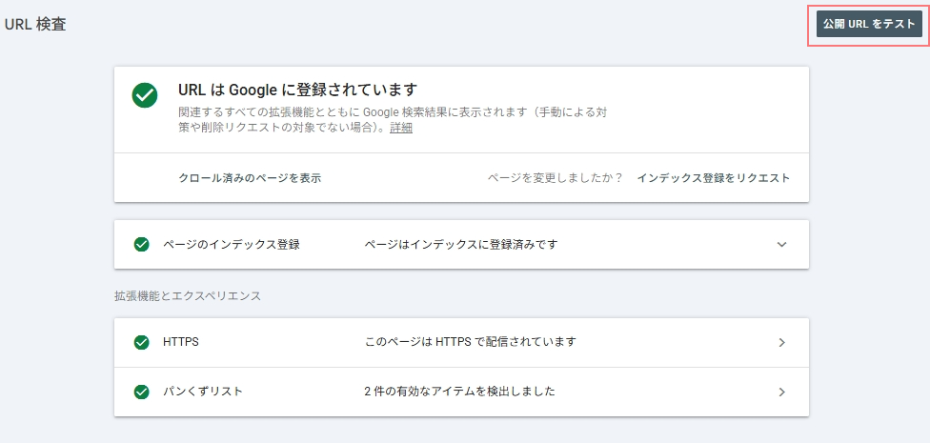Click the ページのインデックス登録 label
930x443 pixels.
232,244
